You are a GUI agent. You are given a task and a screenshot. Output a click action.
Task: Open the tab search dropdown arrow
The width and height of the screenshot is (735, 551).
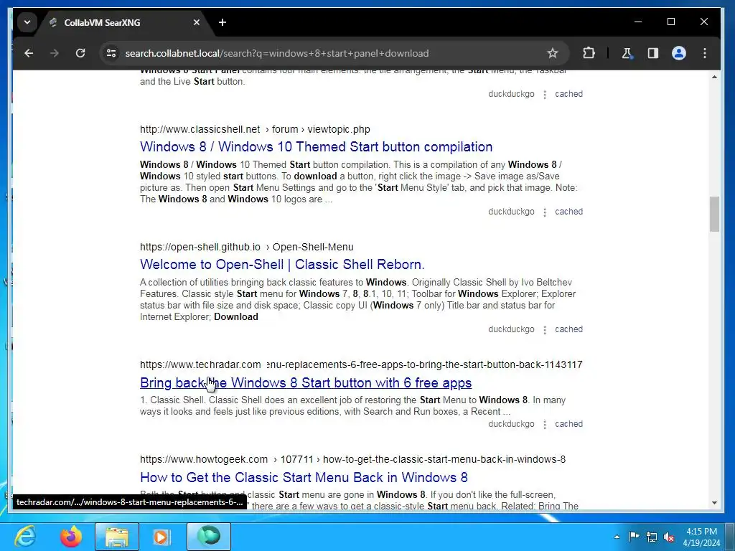click(27, 22)
